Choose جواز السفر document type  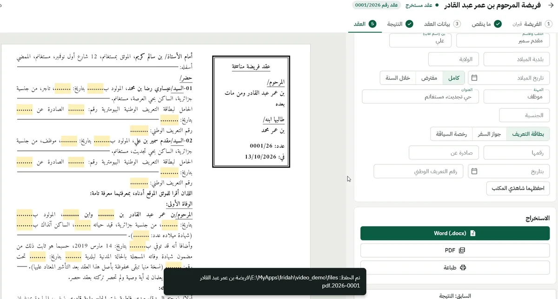click(489, 134)
